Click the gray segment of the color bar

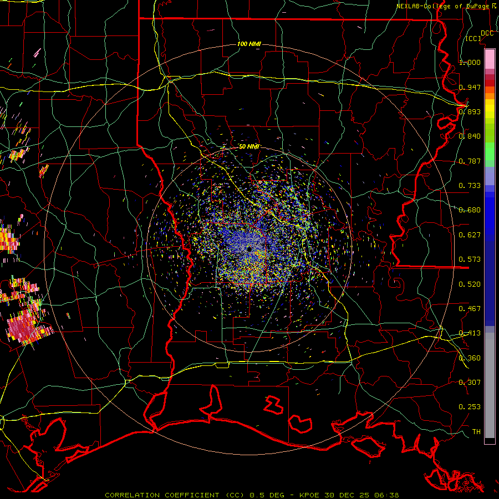(490, 385)
